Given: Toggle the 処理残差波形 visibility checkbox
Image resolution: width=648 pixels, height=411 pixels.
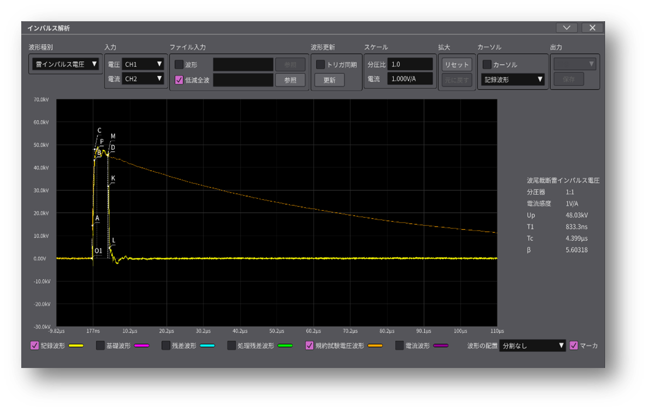Looking at the screenshot, I should [232, 345].
